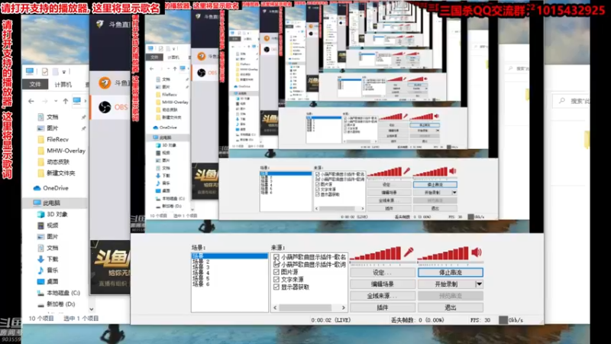The width and height of the screenshot is (611, 344).
Task: Uncheck 小葫芦歌曲显示插件-歌词 in the largest sources list
Action: pos(276,264)
